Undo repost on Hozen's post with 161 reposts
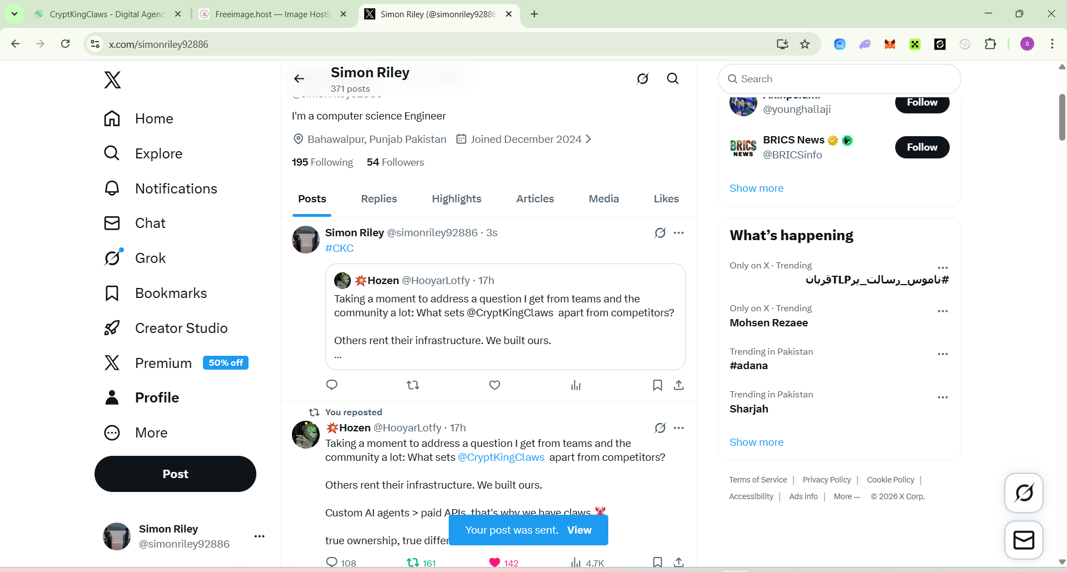Screen dimensions: 1067x572 click(421, 563)
